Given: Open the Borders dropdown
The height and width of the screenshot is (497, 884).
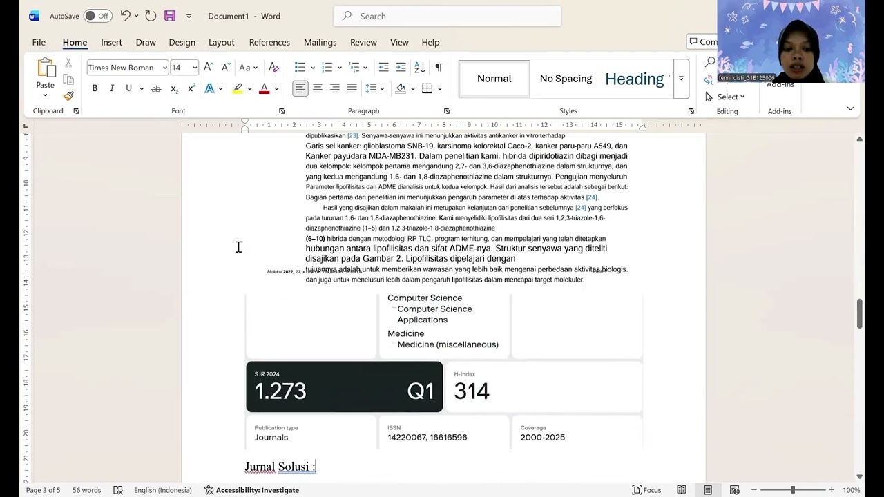Looking at the screenshot, I should 440,88.
